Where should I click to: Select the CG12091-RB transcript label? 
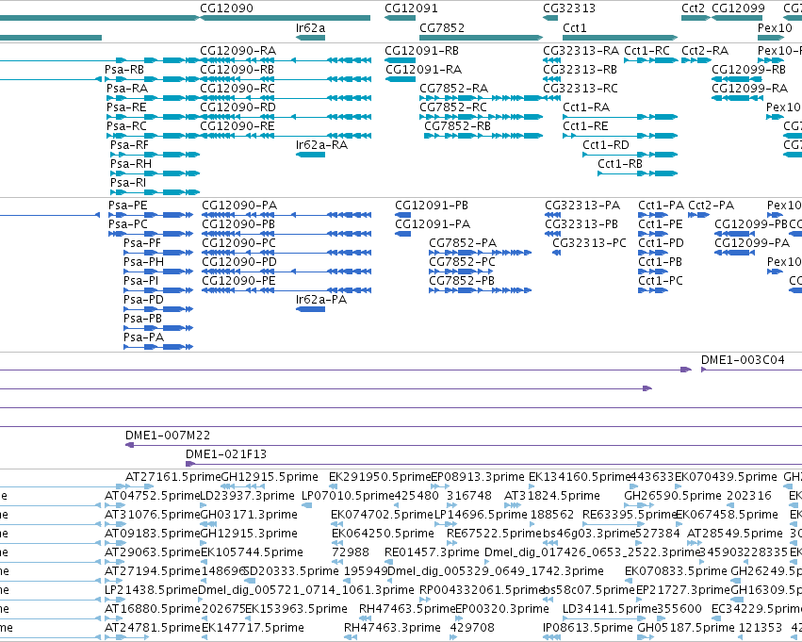tap(421, 51)
